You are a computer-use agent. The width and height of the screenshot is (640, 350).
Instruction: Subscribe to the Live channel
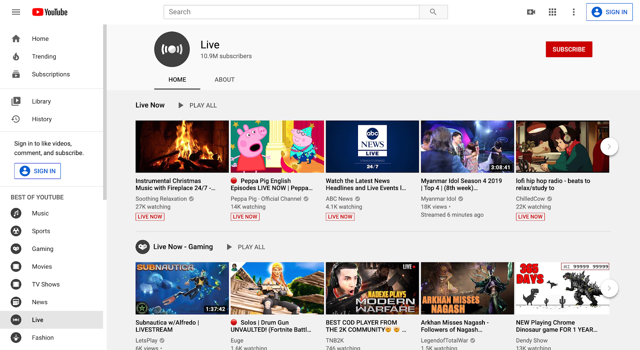(569, 50)
